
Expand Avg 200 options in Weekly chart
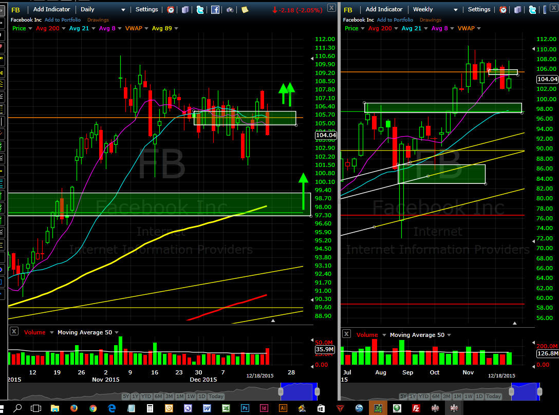pos(396,29)
